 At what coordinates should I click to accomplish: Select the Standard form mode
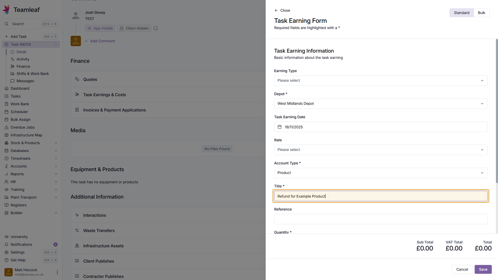pos(461,13)
